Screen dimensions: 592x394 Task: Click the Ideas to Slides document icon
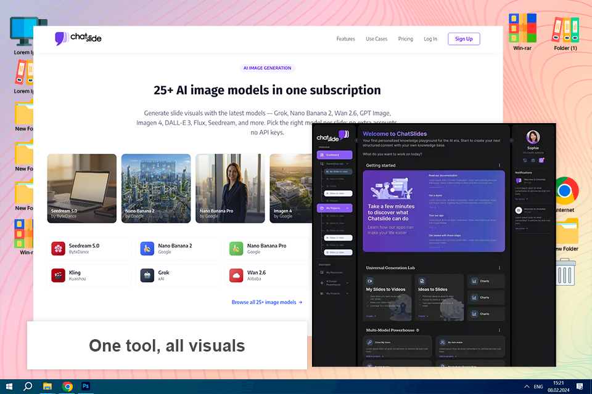tap(422, 281)
